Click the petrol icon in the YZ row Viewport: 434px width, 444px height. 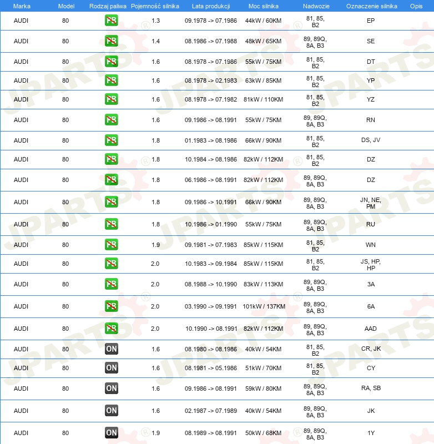111,99
